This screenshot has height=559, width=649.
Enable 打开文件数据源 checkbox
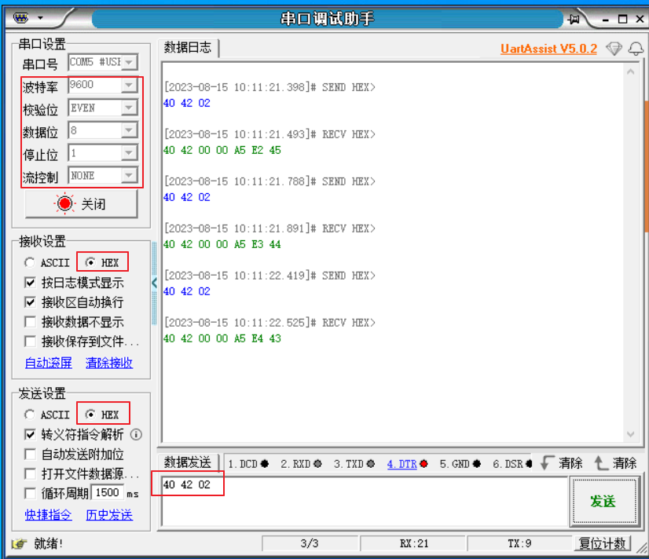30,474
